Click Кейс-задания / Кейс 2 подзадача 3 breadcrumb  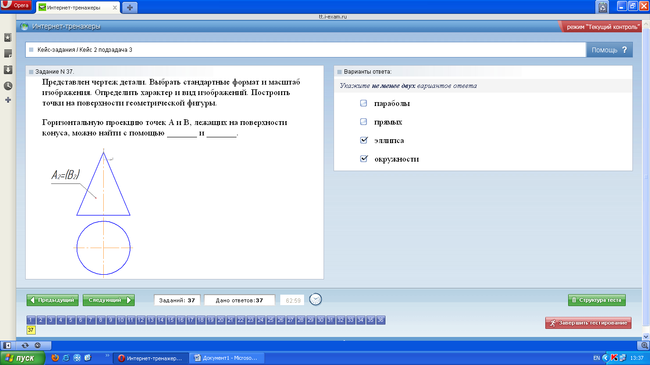point(85,49)
